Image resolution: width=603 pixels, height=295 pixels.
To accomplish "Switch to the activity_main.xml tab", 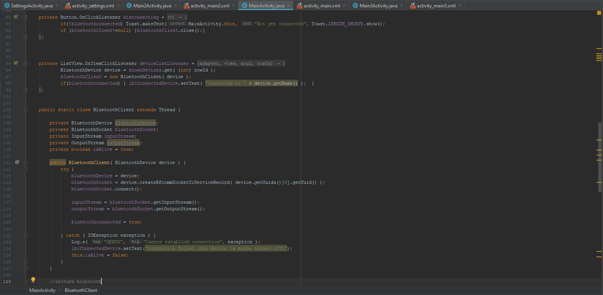I will [x=322, y=6].
